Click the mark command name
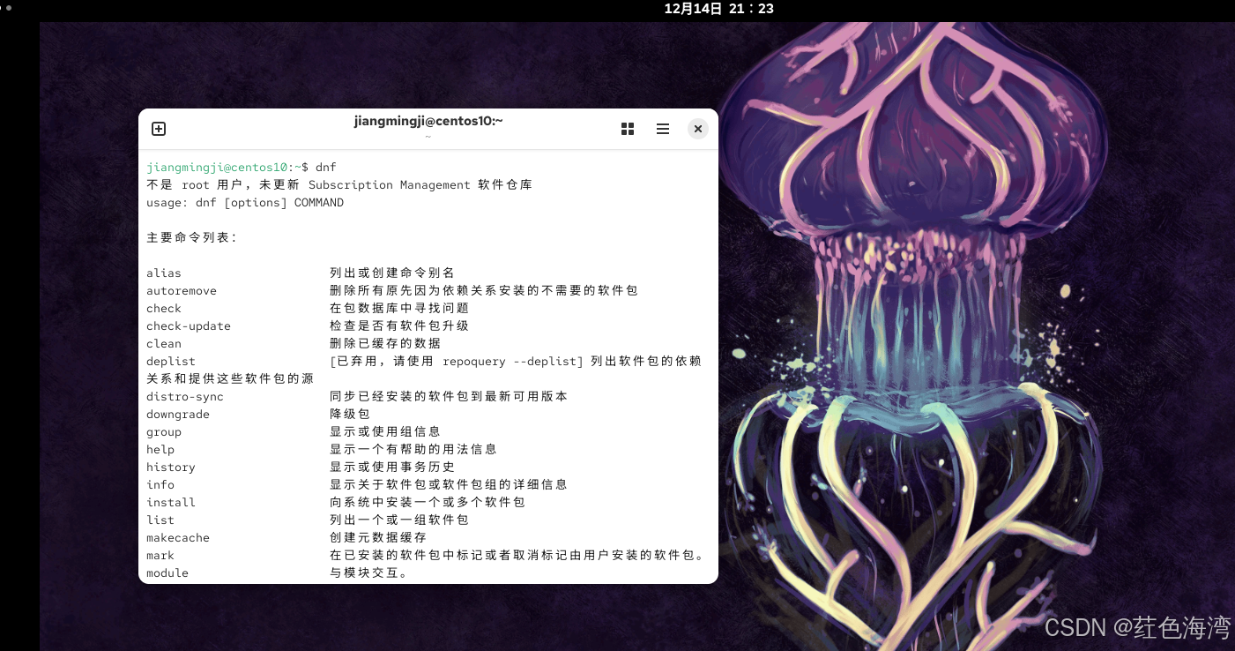Image resolution: width=1235 pixels, height=651 pixels. click(x=160, y=555)
